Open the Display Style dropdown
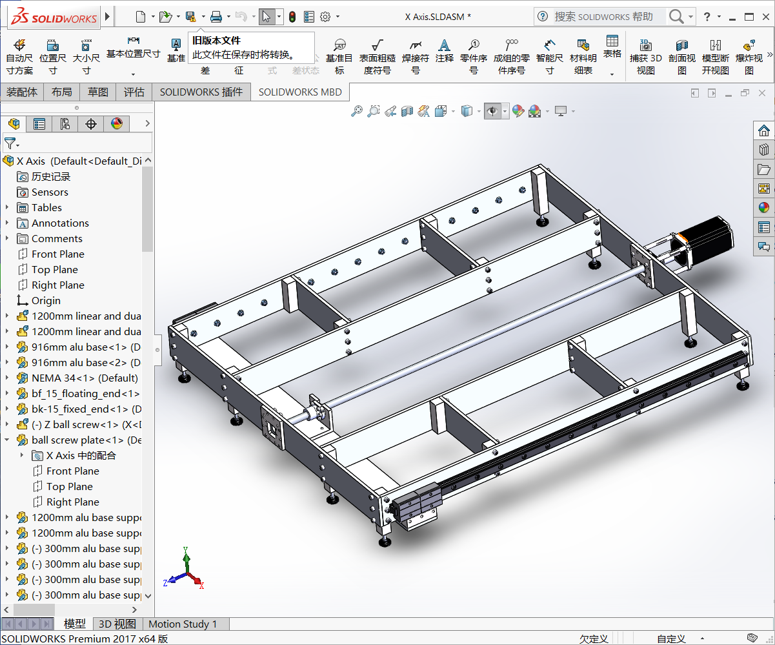This screenshot has height=645, width=775. click(x=479, y=112)
